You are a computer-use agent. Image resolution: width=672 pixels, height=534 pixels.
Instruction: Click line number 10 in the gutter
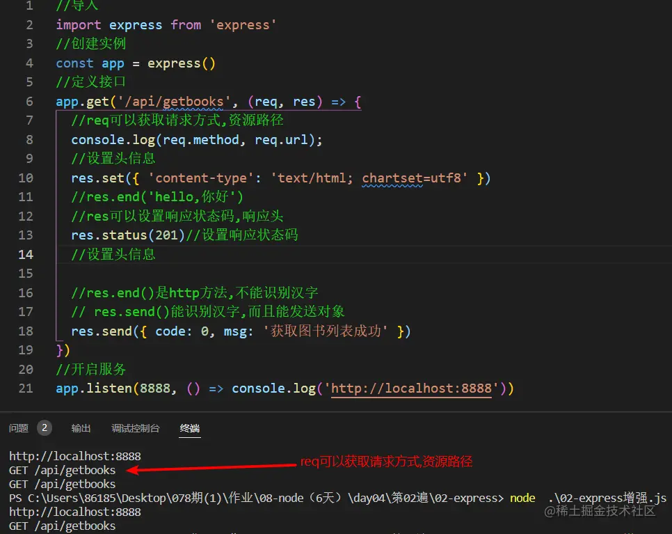(26, 178)
